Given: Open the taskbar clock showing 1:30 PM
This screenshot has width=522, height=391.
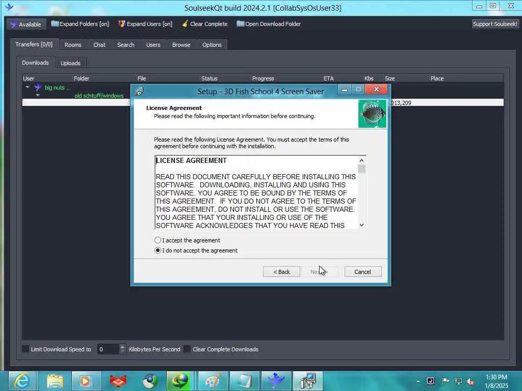Looking at the screenshot, I should coord(497,381).
